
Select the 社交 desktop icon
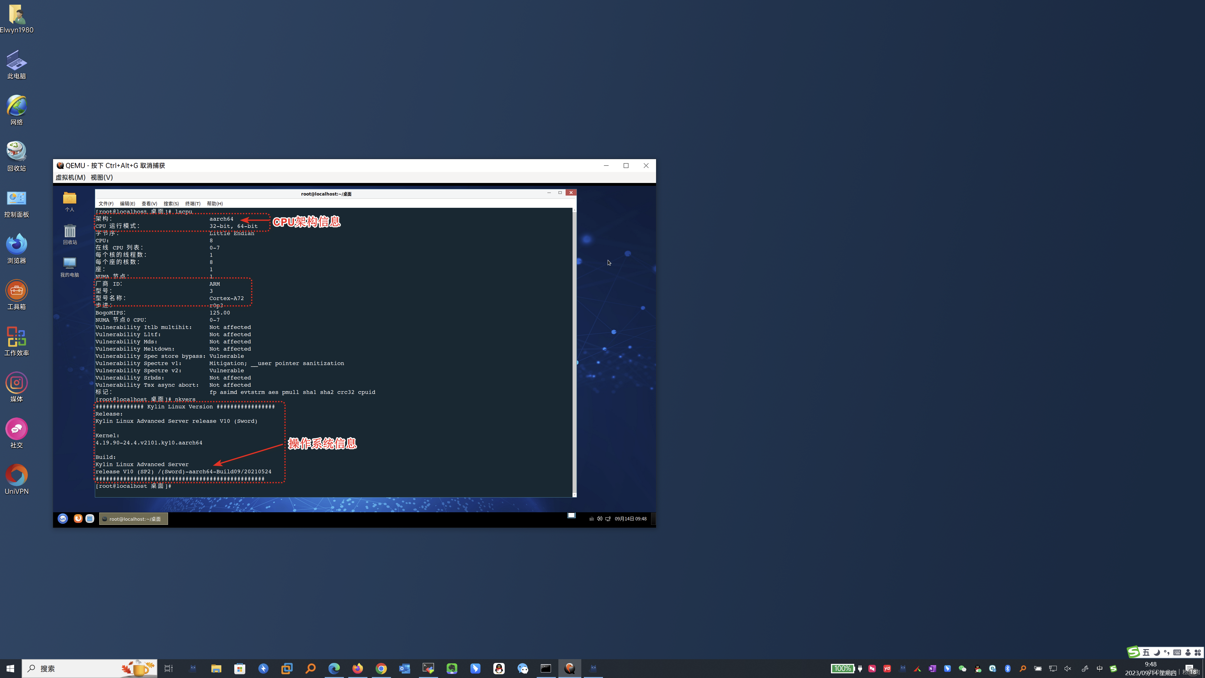coord(16,433)
